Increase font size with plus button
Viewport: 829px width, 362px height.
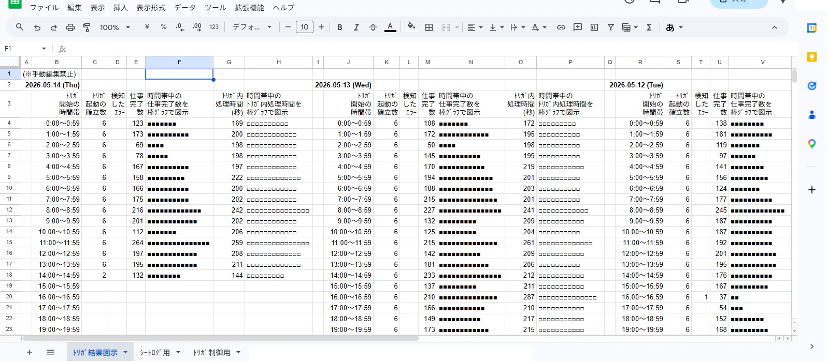pos(321,27)
